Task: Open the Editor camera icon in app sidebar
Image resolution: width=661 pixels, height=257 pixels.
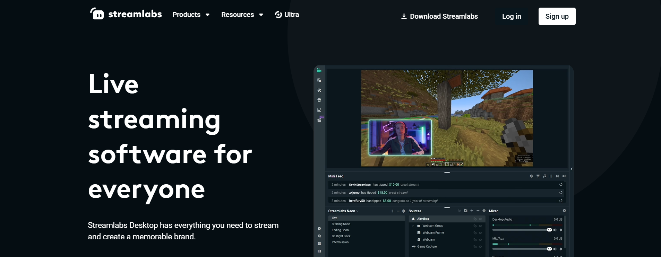Action: click(x=319, y=70)
